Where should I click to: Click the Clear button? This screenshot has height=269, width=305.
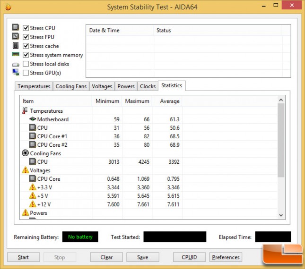coord(106,257)
